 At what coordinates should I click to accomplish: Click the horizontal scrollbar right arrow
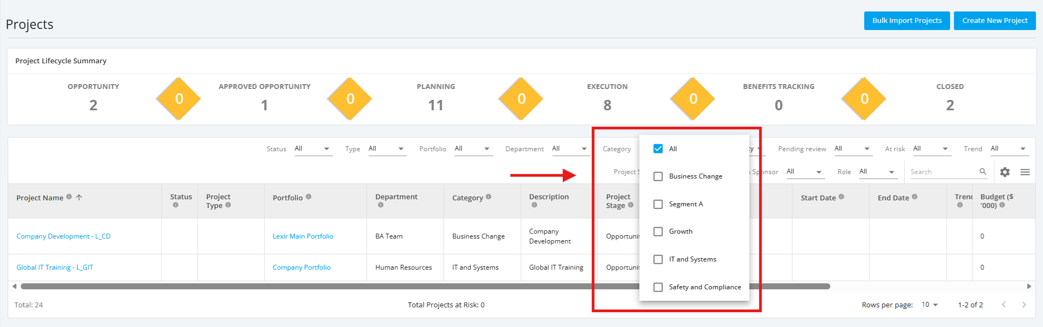(x=1029, y=286)
